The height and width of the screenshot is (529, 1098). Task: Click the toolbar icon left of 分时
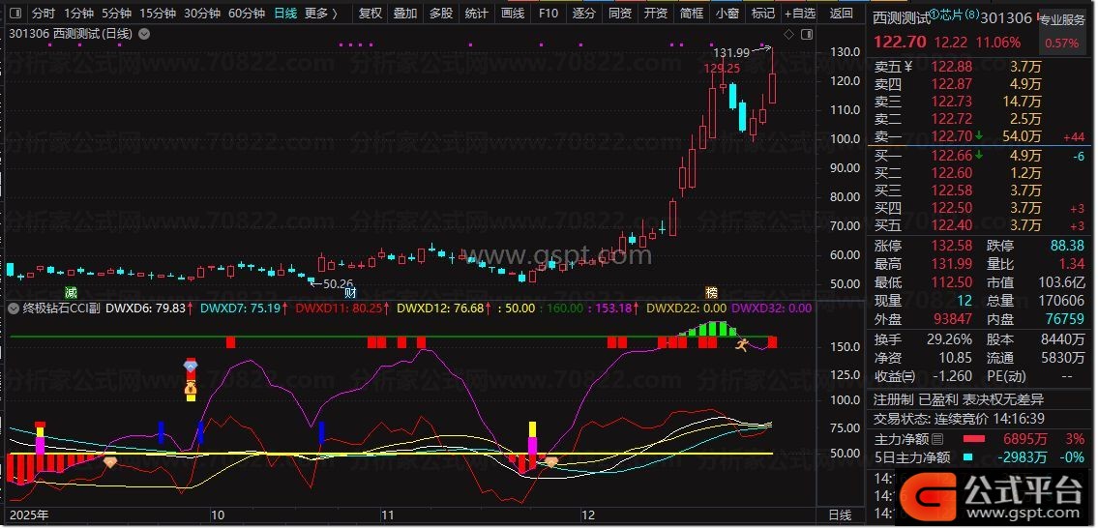(x=15, y=14)
